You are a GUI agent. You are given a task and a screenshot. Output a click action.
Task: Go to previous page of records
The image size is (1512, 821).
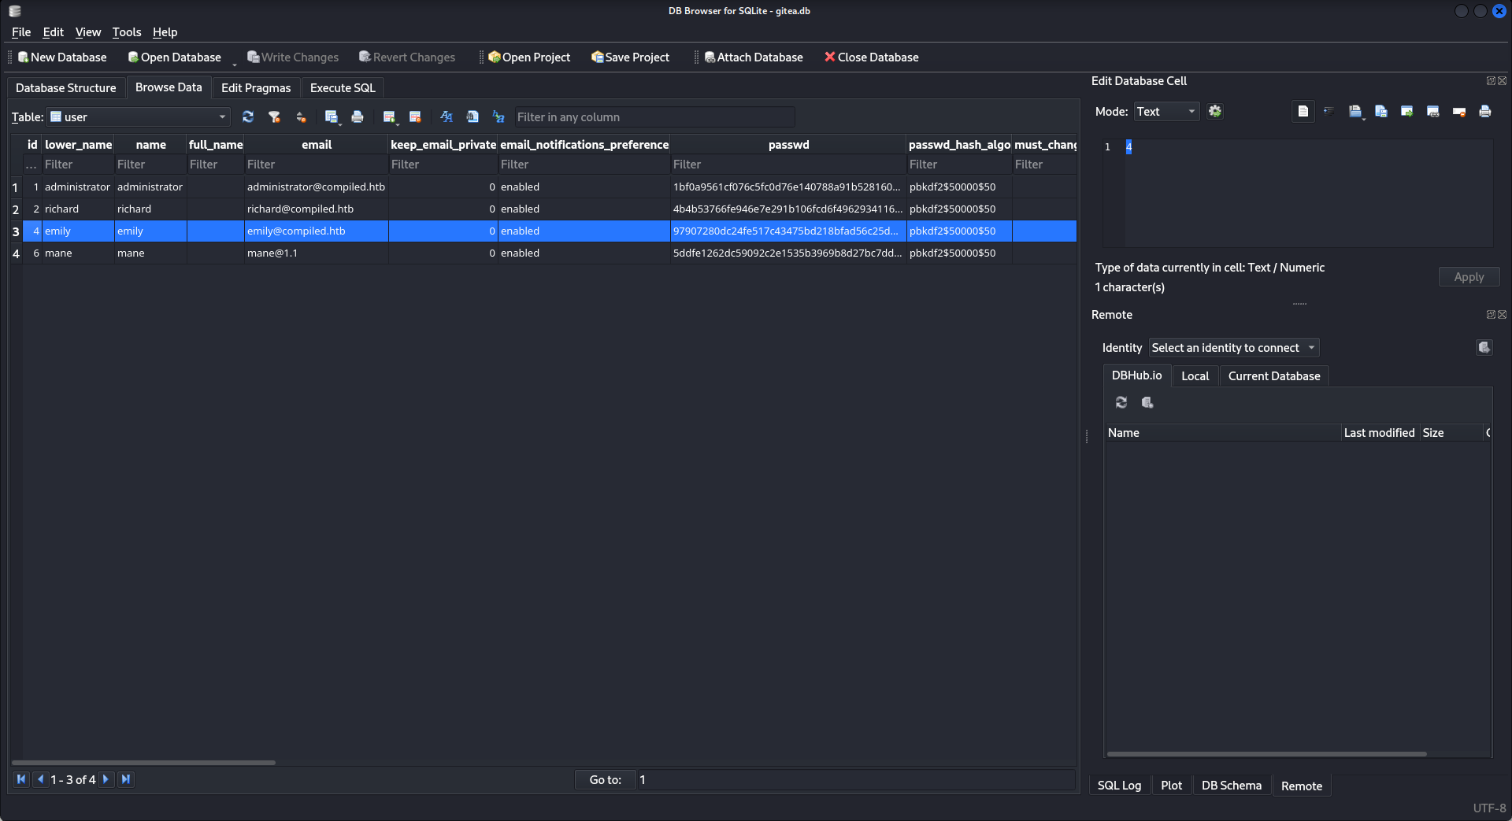click(41, 779)
